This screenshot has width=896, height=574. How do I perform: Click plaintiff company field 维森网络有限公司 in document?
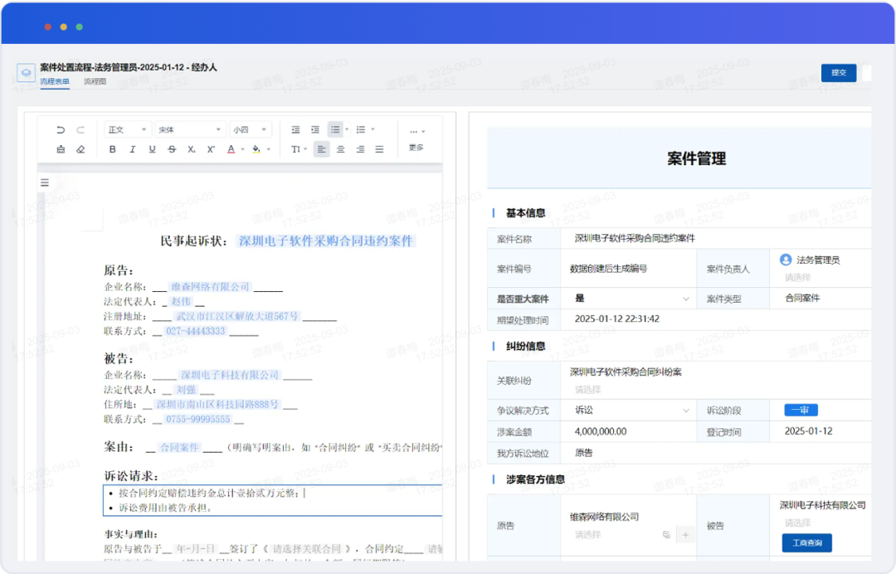pyautogui.click(x=210, y=287)
